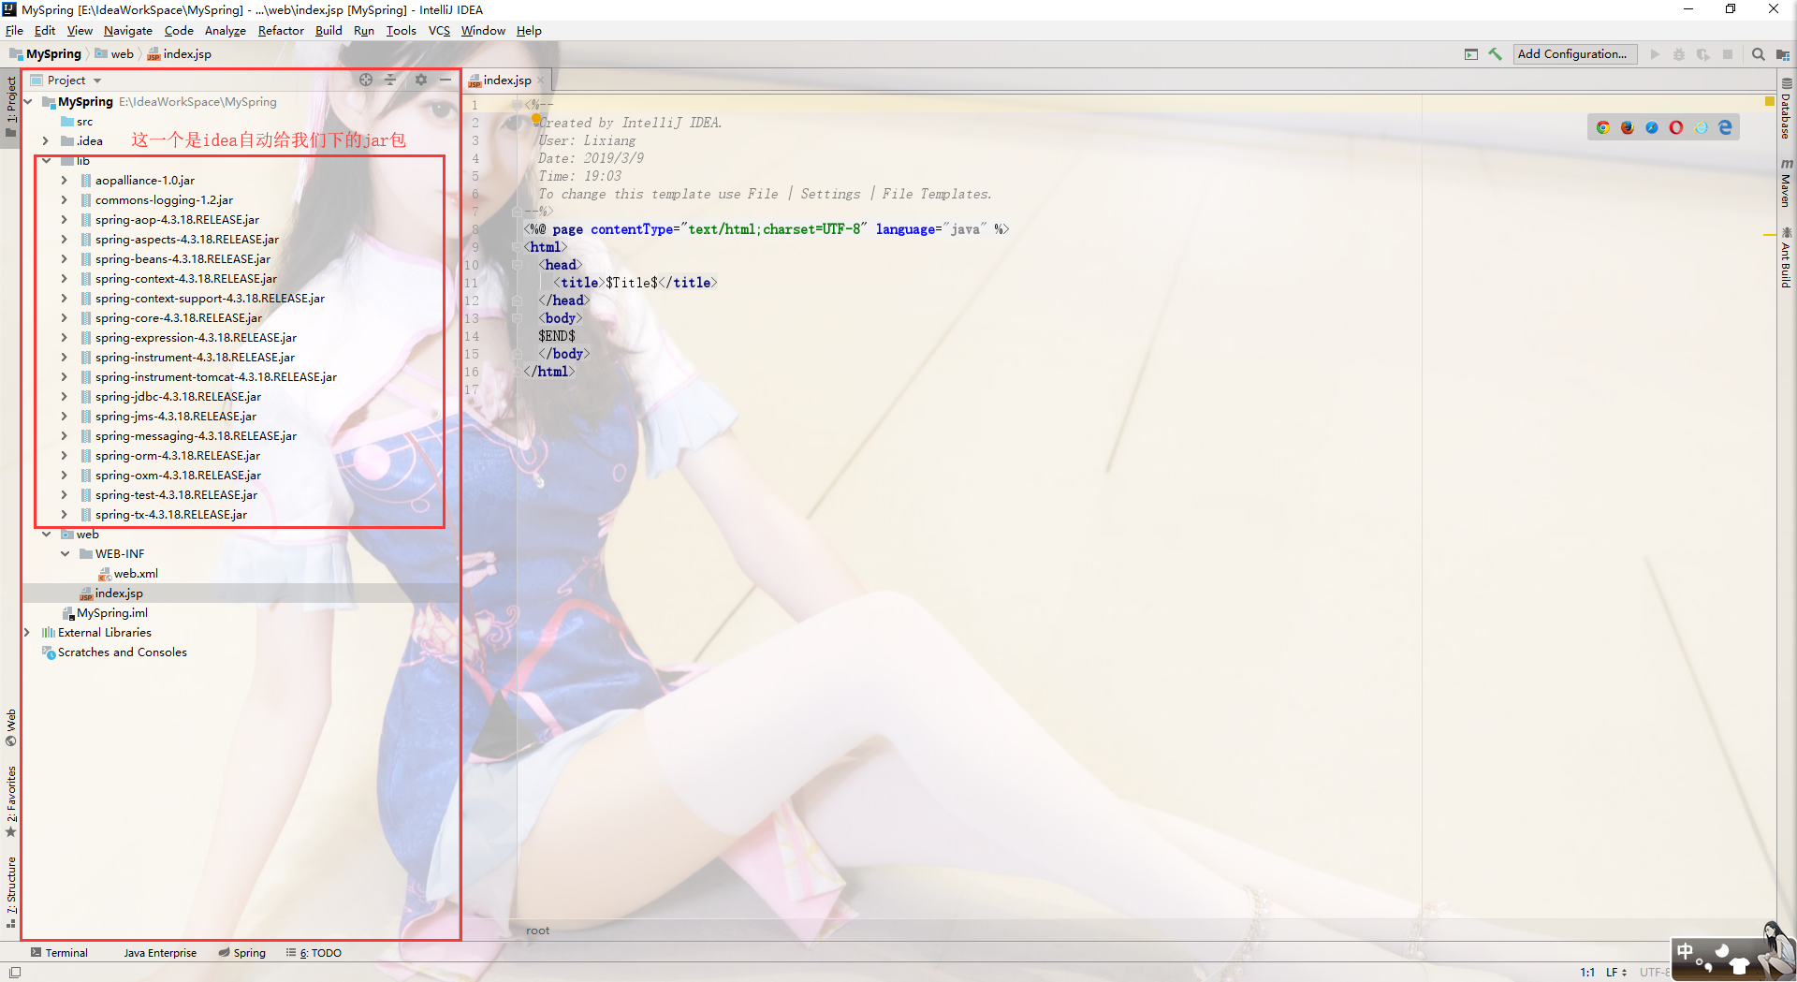1797x982 pixels.
Task: Open Opera browser preview icon
Action: [x=1676, y=127]
